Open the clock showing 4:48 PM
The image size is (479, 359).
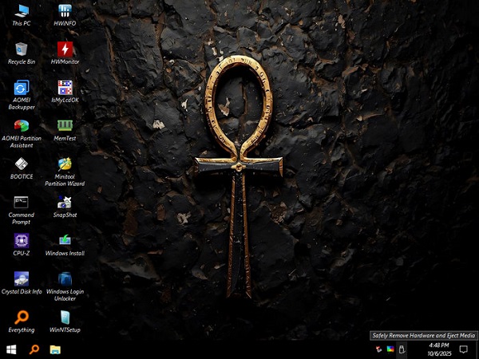click(x=439, y=349)
